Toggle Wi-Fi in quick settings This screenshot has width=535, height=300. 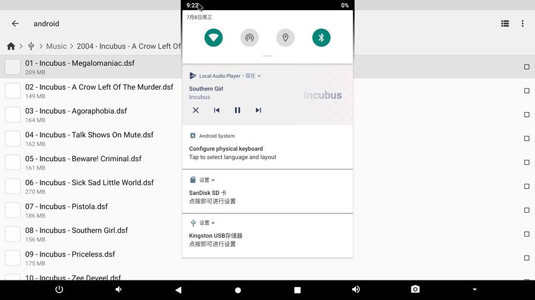tap(213, 37)
